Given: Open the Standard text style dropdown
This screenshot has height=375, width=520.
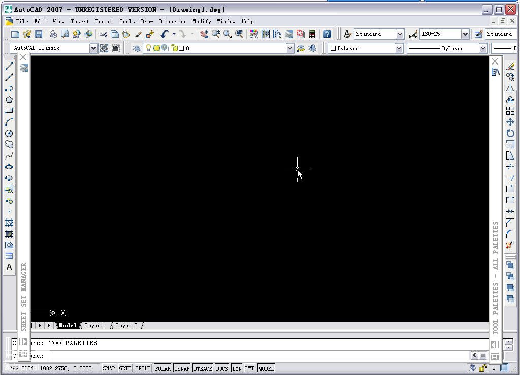Looking at the screenshot, I should coord(400,34).
